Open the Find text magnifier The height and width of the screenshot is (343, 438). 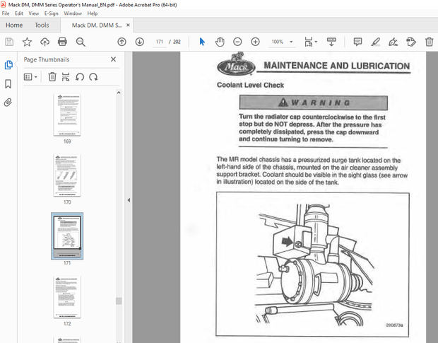point(81,42)
